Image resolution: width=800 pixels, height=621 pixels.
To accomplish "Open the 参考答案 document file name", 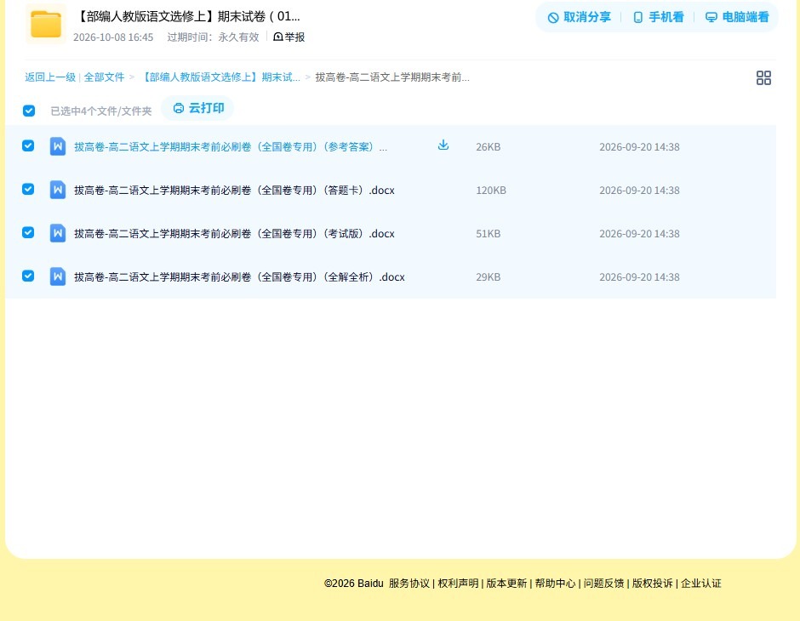I will pos(231,147).
